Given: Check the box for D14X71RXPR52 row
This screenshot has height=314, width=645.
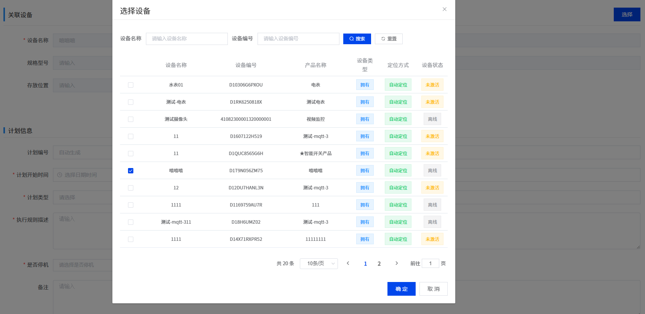Looking at the screenshot, I should click(131, 239).
